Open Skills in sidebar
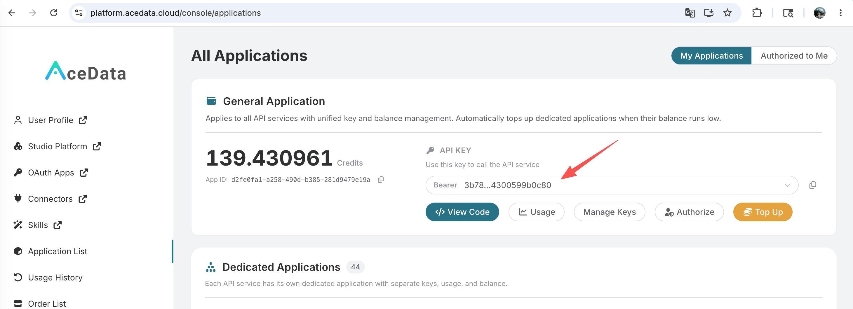Screen dimensions: 853x309 [38, 225]
